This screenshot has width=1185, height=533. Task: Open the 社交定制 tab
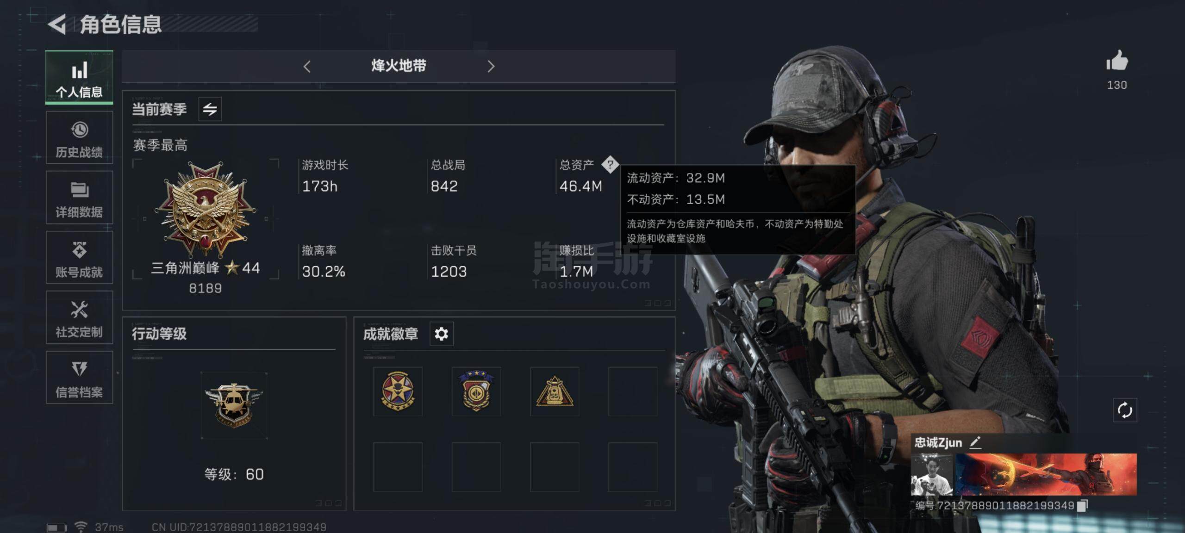click(79, 317)
